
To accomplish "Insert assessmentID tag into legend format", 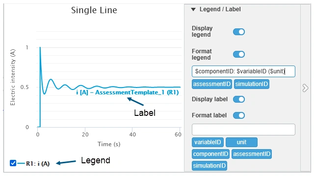I will (x=211, y=84).
